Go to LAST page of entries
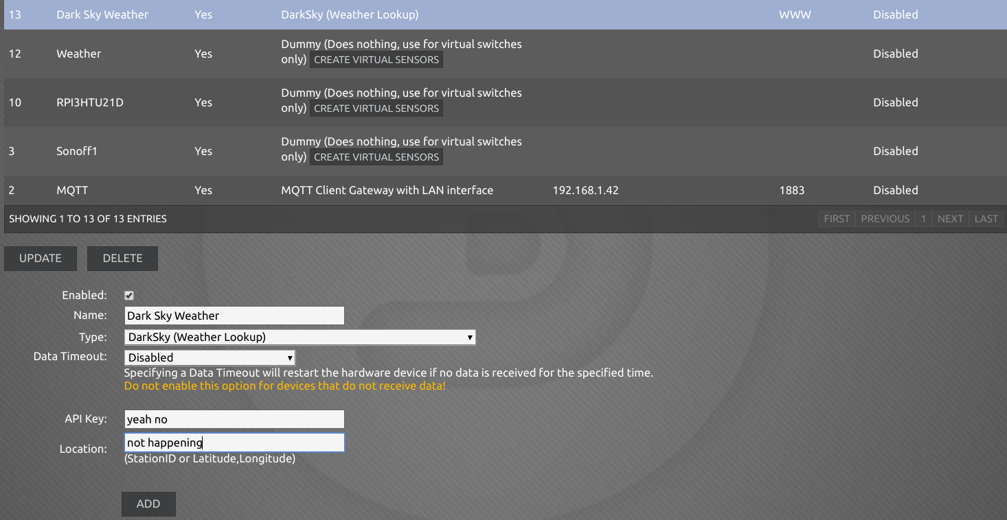Screen dimensions: 1007x520 [x=986, y=219]
